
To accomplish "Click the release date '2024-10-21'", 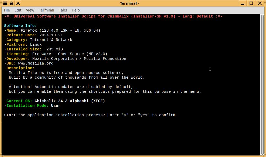I will 51,35.
